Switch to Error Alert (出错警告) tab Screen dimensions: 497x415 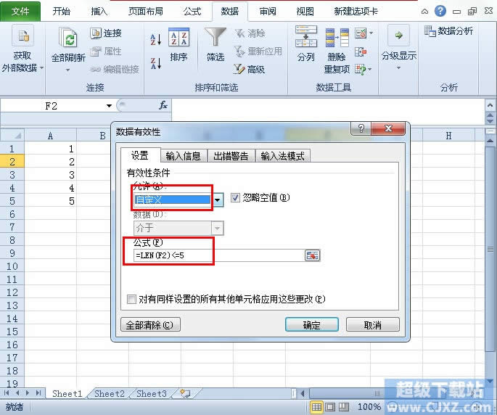click(231, 156)
